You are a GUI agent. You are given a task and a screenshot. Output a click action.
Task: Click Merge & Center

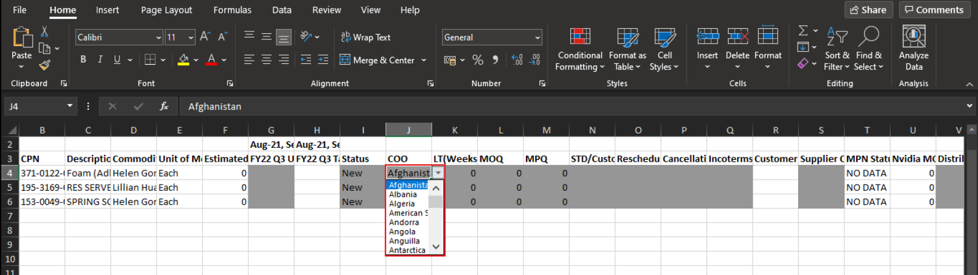click(378, 60)
